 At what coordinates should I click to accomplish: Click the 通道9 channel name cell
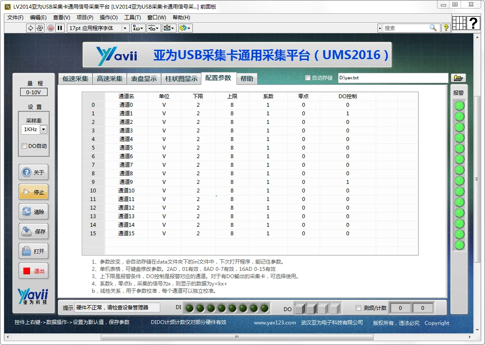[126, 182]
